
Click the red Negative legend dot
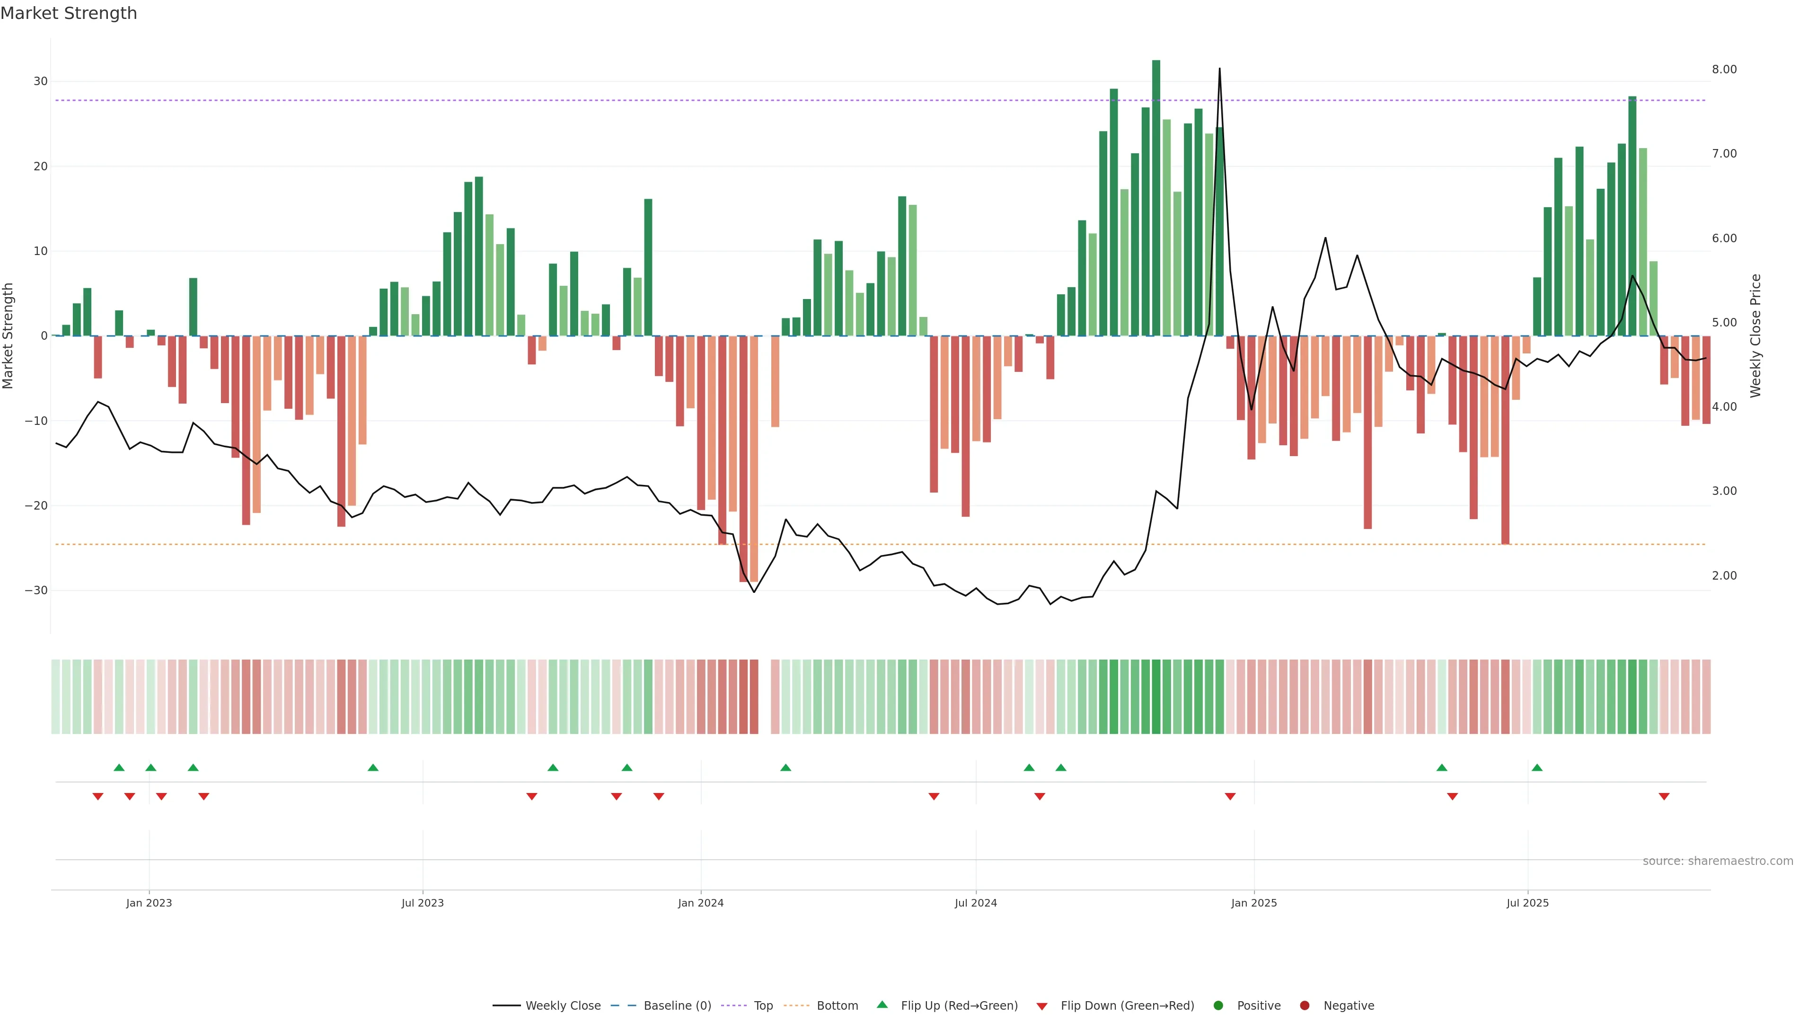[x=1304, y=1006]
